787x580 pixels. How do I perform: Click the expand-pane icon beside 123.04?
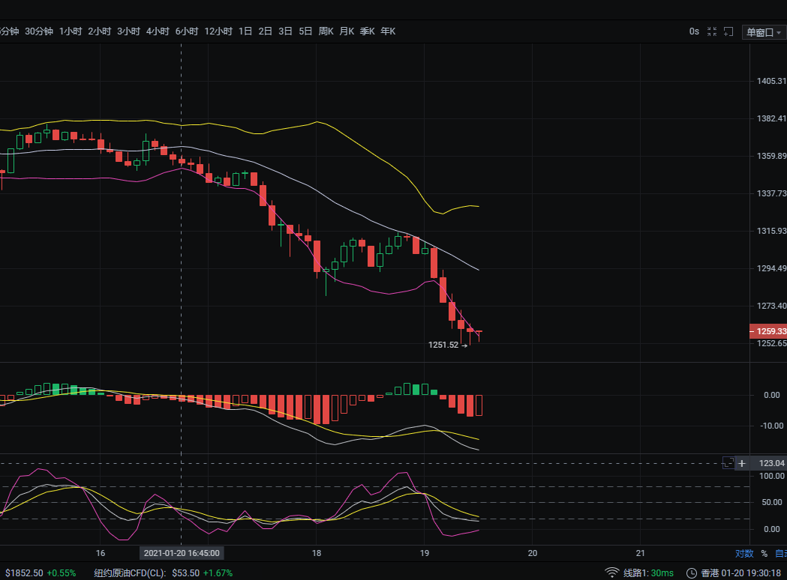pos(728,463)
